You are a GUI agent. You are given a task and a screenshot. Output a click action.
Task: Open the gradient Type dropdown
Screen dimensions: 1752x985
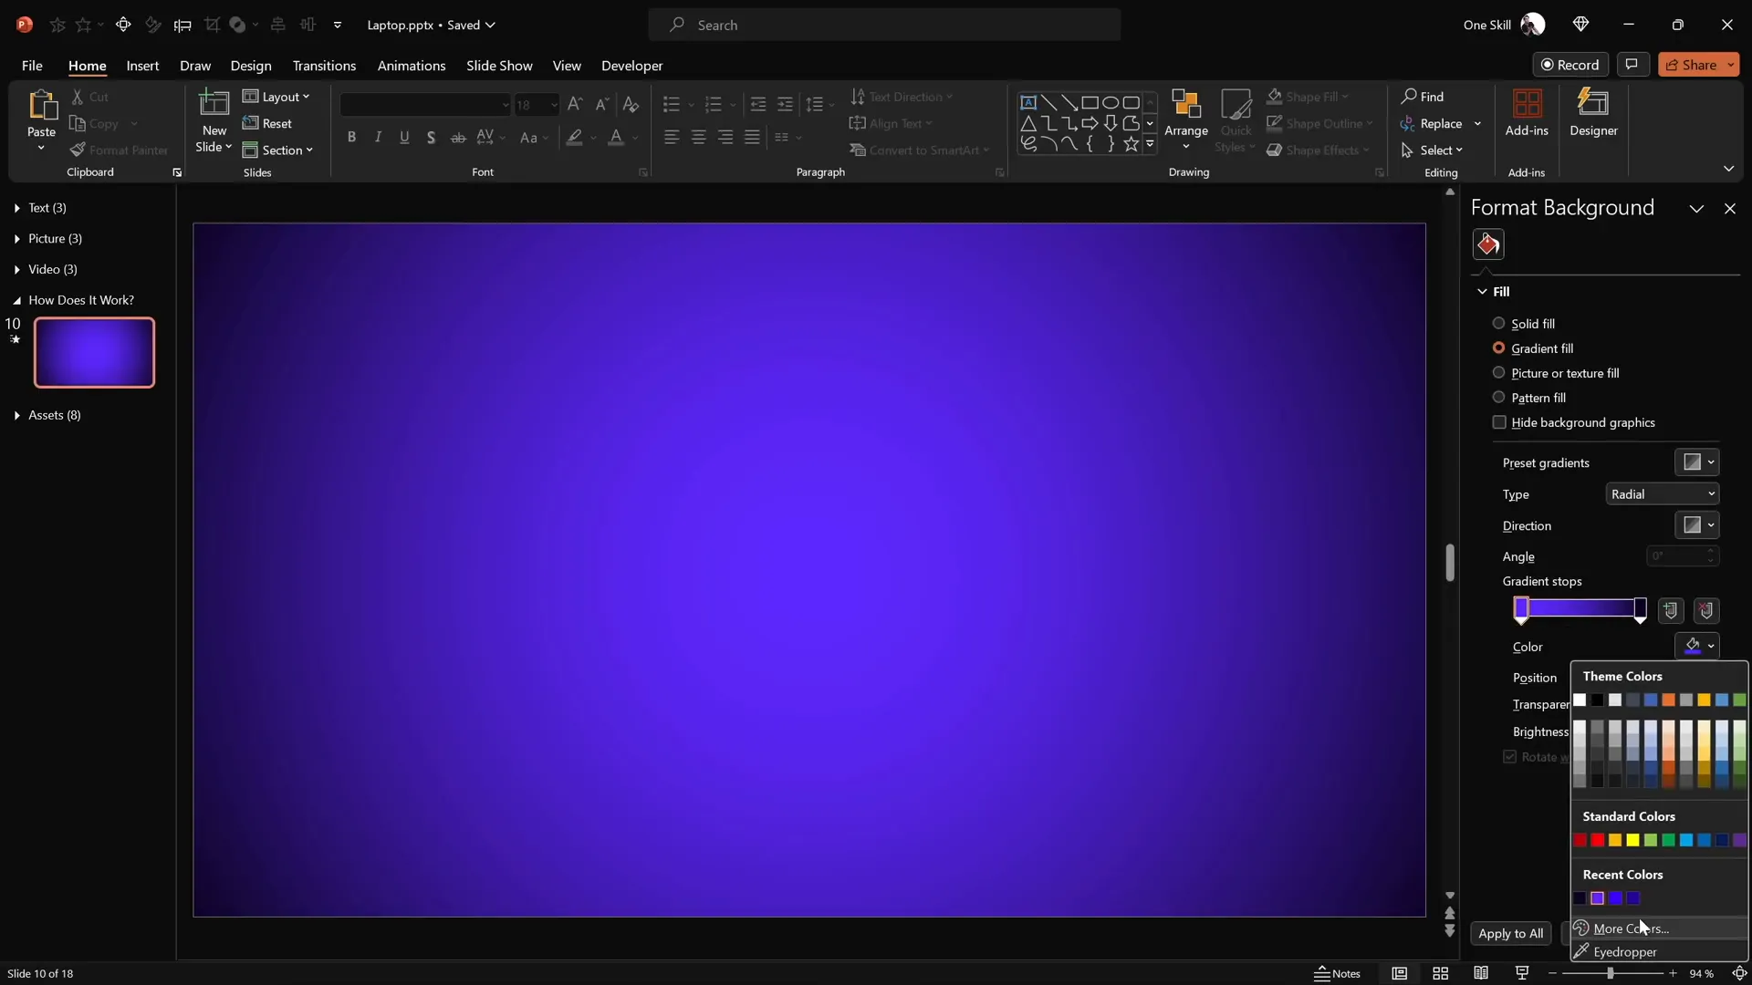click(x=1662, y=494)
